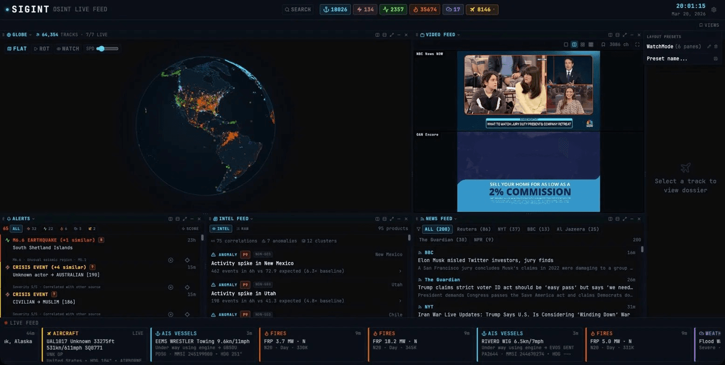Open the GLOBE panel dropdown
The image size is (725, 365).
pos(31,34)
